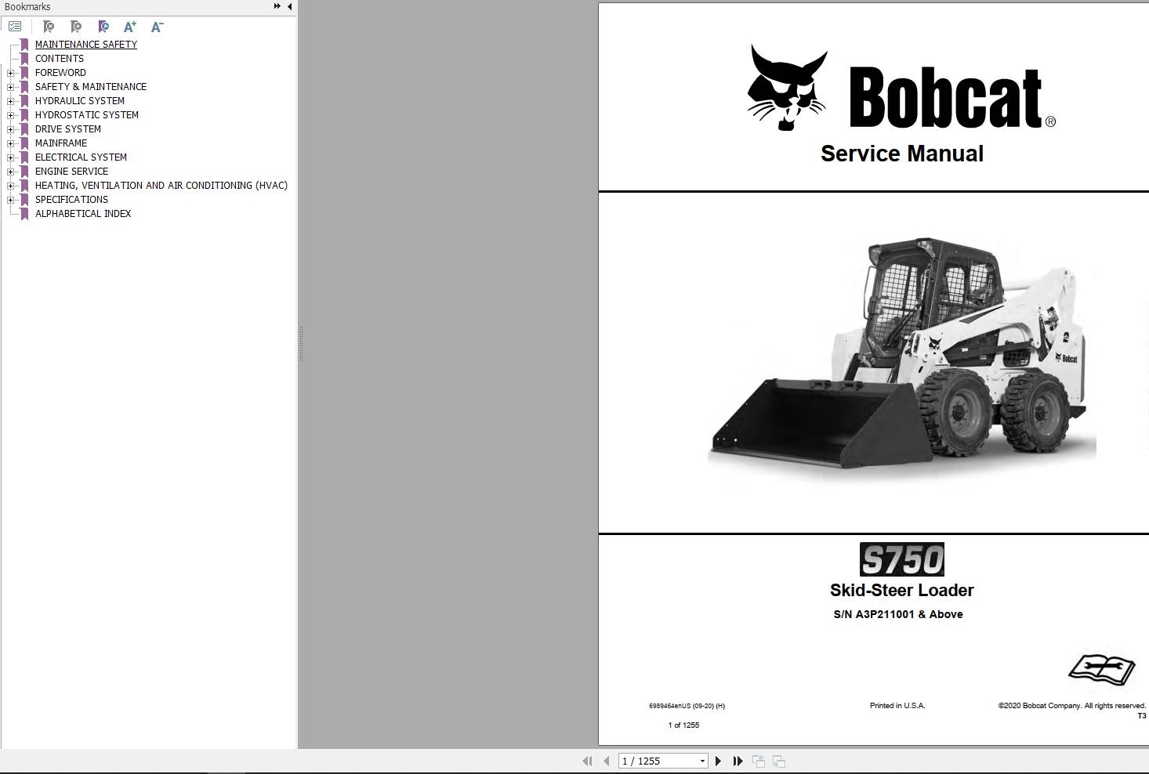Select the FOREWORD bookmark label

tap(60, 73)
